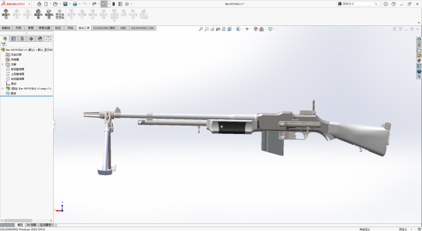
Task: Click the Home icon in top toolbar
Action: (x=39, y=4)
